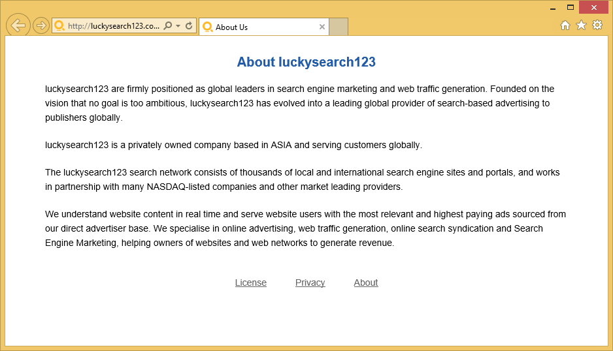Close the About Us tab
This screenshot has height=351, width=613.
pyautogui.click(x=322, y=27)
